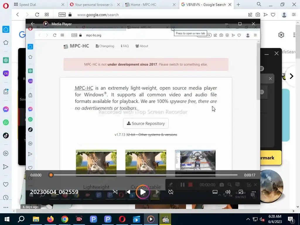Switch Media Player to mini player view

(x=241, y=192)
